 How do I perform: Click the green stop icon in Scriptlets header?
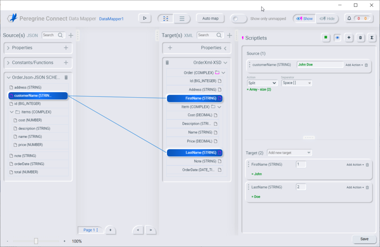point(326,37)
